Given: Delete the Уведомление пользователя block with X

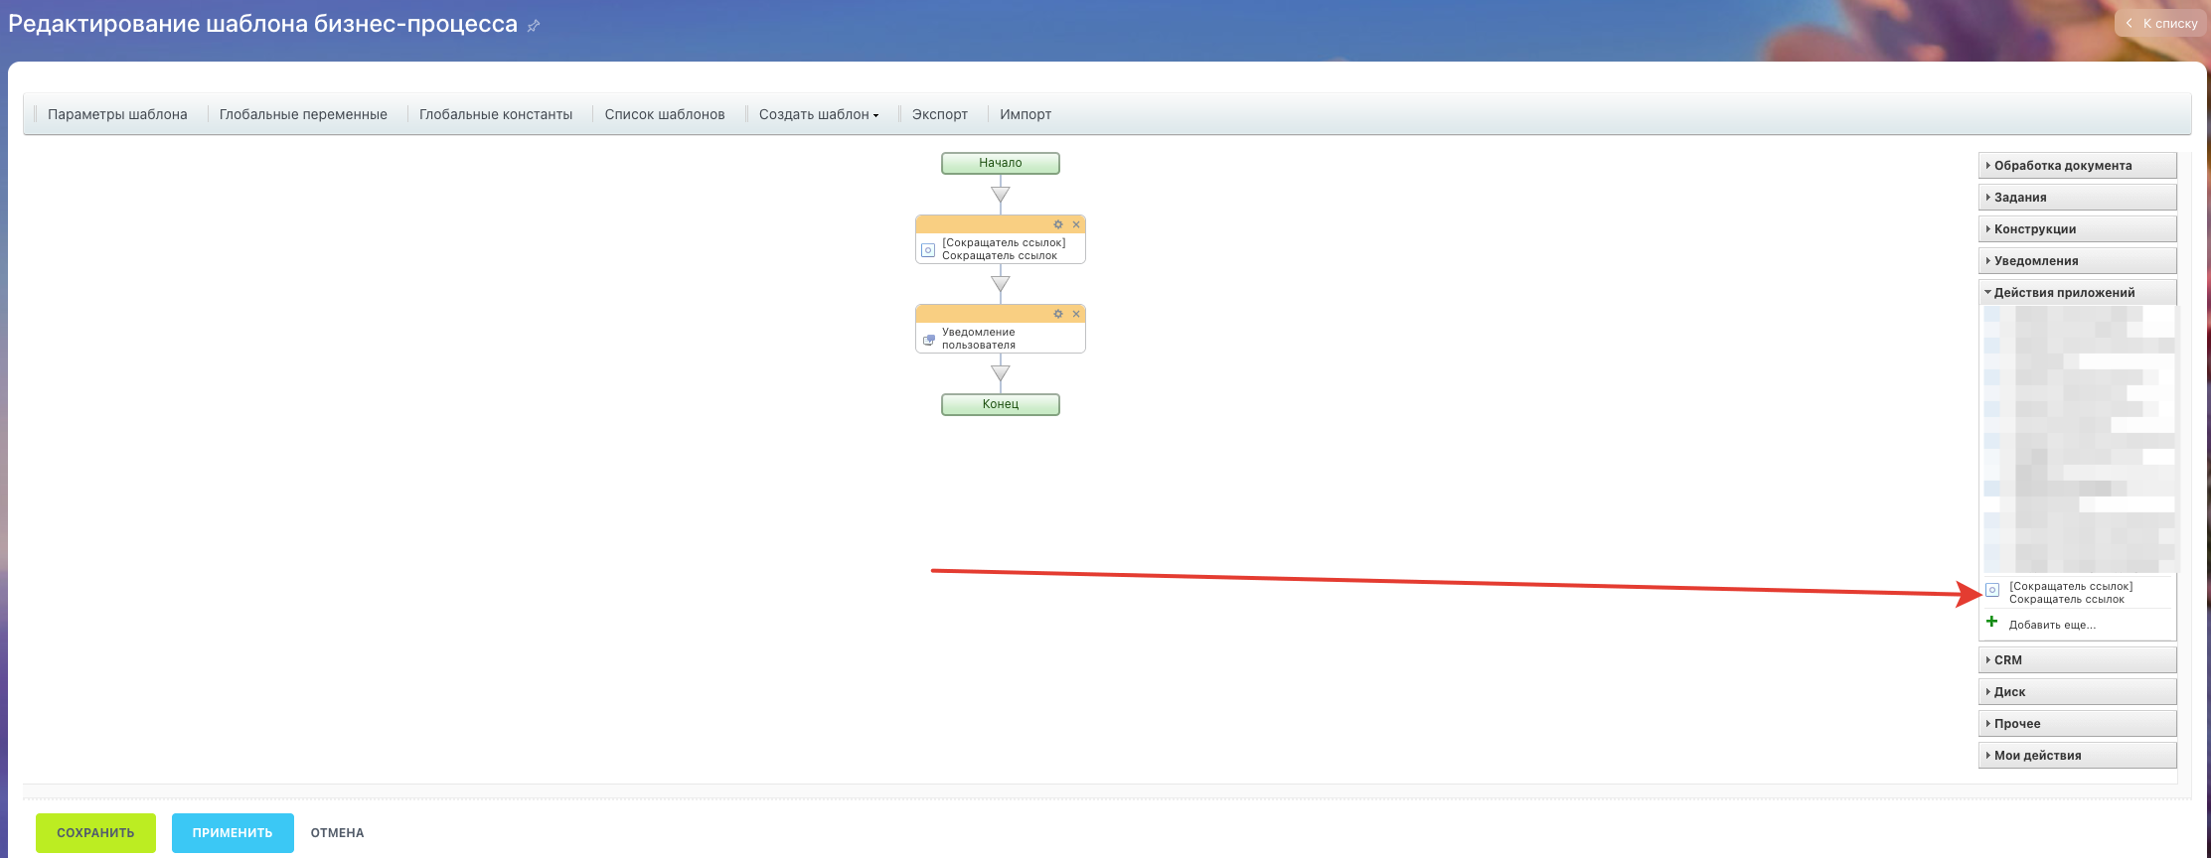Looking at the screenshot, I should [x=1076, y=314].
